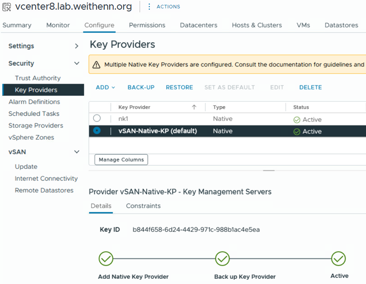Screen dimensions: 366x284
Task: Show the Details tab
Action: coord(101,206)
